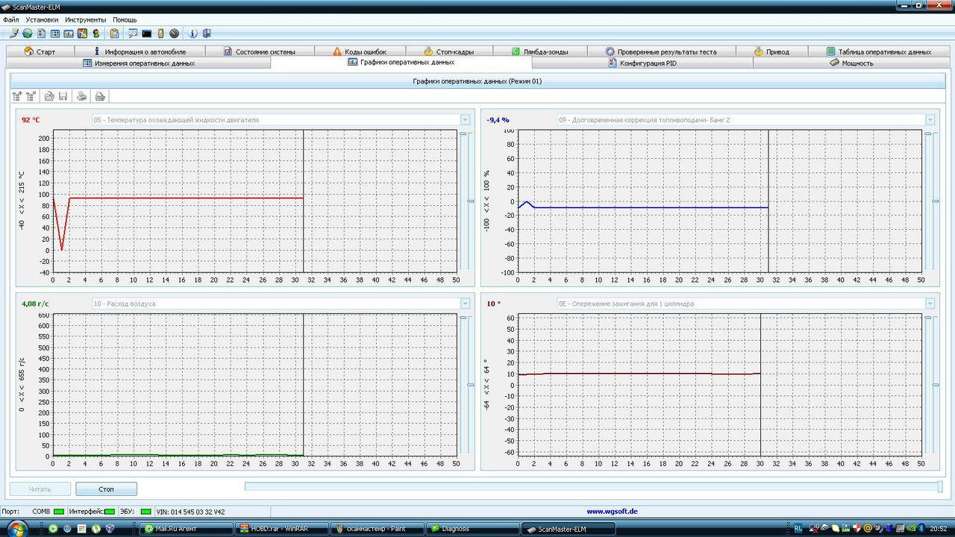This screenshot has width=955, height=537.
Task: Open the Инструменты menu
Action: click(86, 19)
